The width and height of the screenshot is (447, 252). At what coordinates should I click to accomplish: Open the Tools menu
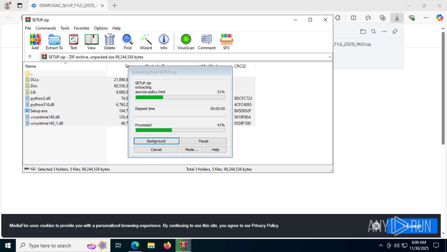65,28
